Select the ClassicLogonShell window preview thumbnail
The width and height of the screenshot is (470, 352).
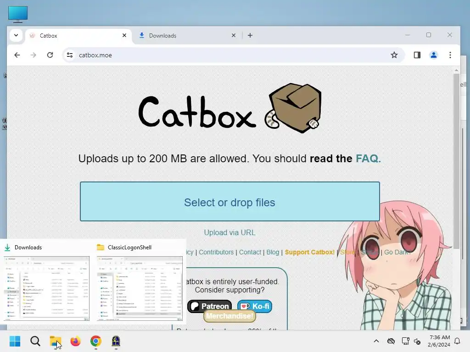pos(140,288)
